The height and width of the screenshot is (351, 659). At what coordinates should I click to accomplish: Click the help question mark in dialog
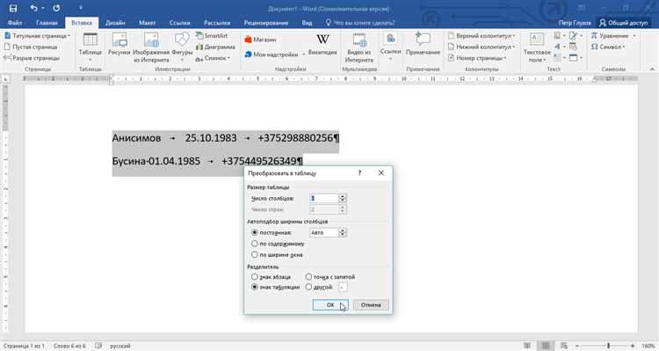pos(359,173)
